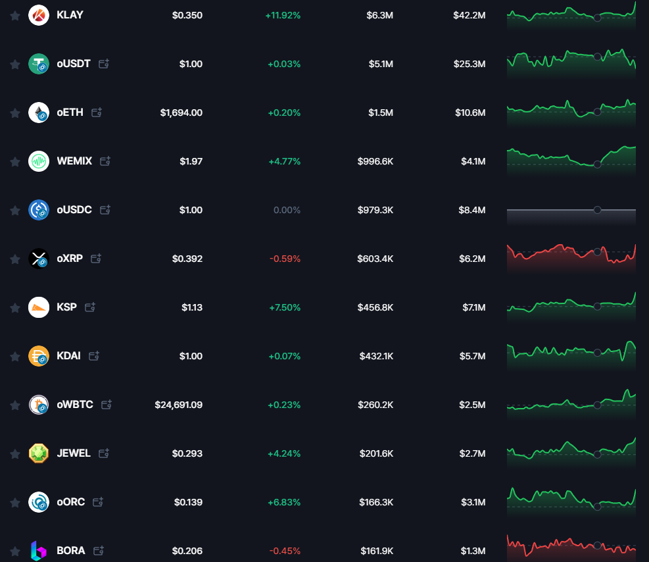Toggle the favorite star for oUSDT
Screen dimensions: 649x562
(x=15, y=64)
